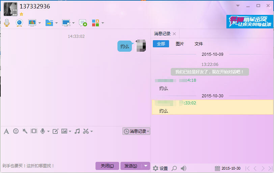Expand the apps grid dropdown arrow

103,23
